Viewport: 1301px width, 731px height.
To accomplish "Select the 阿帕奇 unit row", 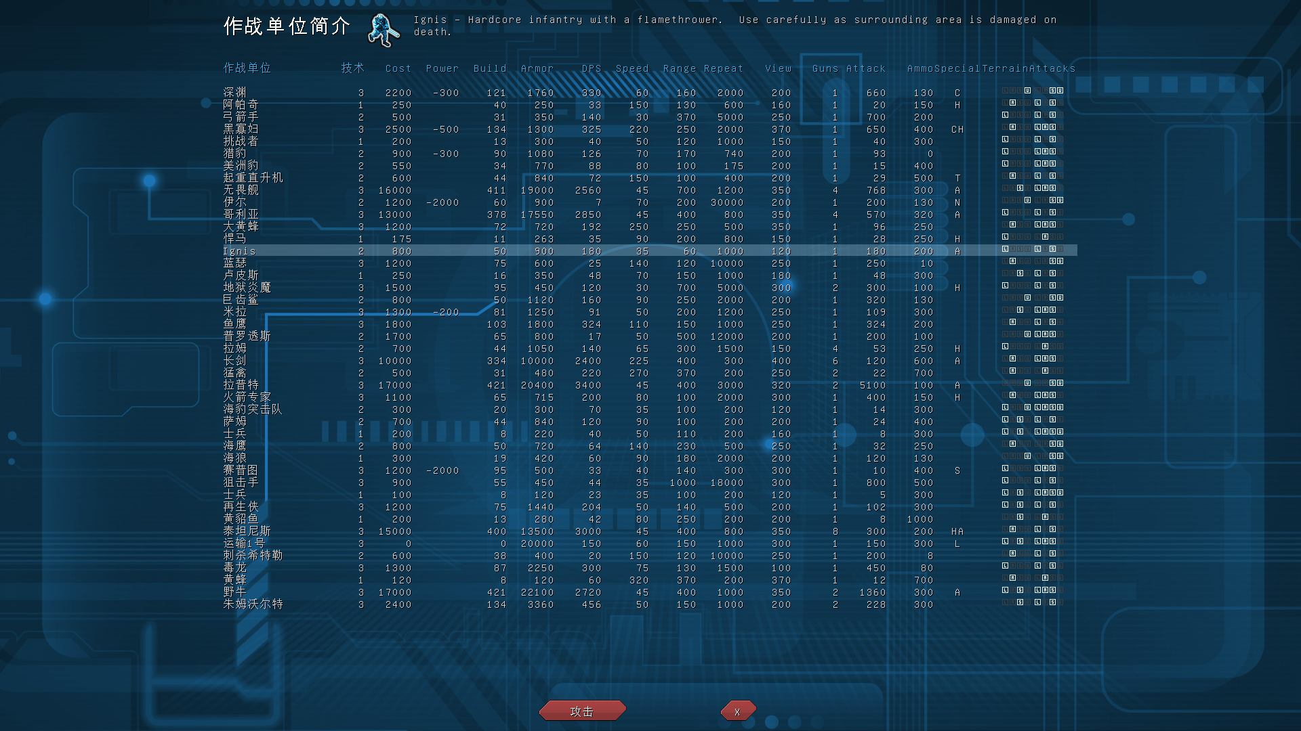I will pyautogui.click(x=650, y=105).
